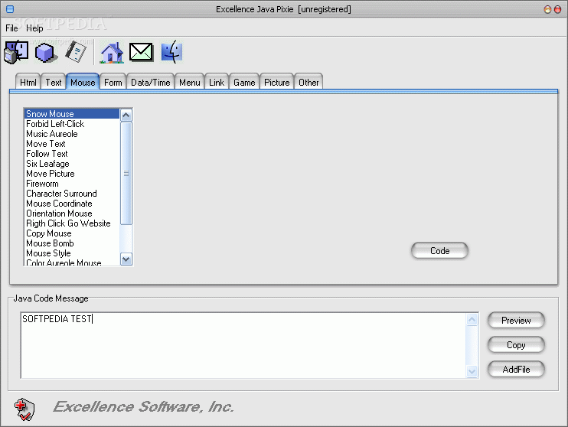Viewport: 568px width, 427px height.
Task: Click the Copy button
Action: click(x=516, y=345)
